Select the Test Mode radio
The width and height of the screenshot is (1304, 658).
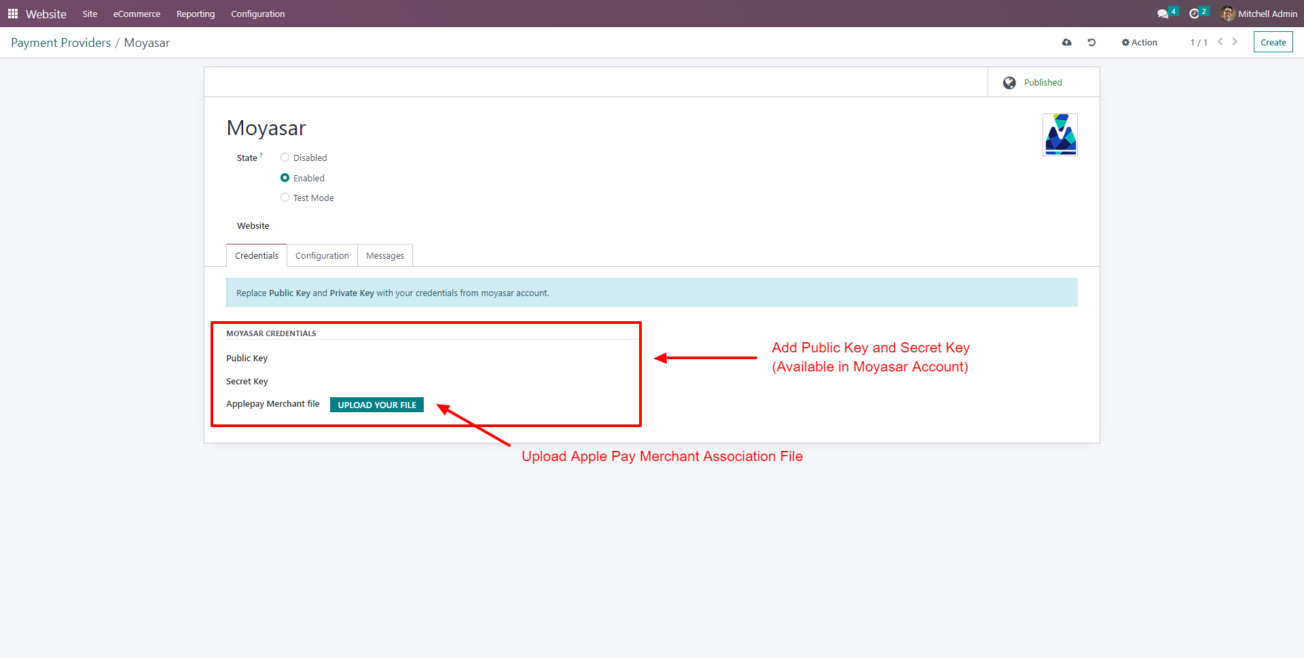[285, 198]
